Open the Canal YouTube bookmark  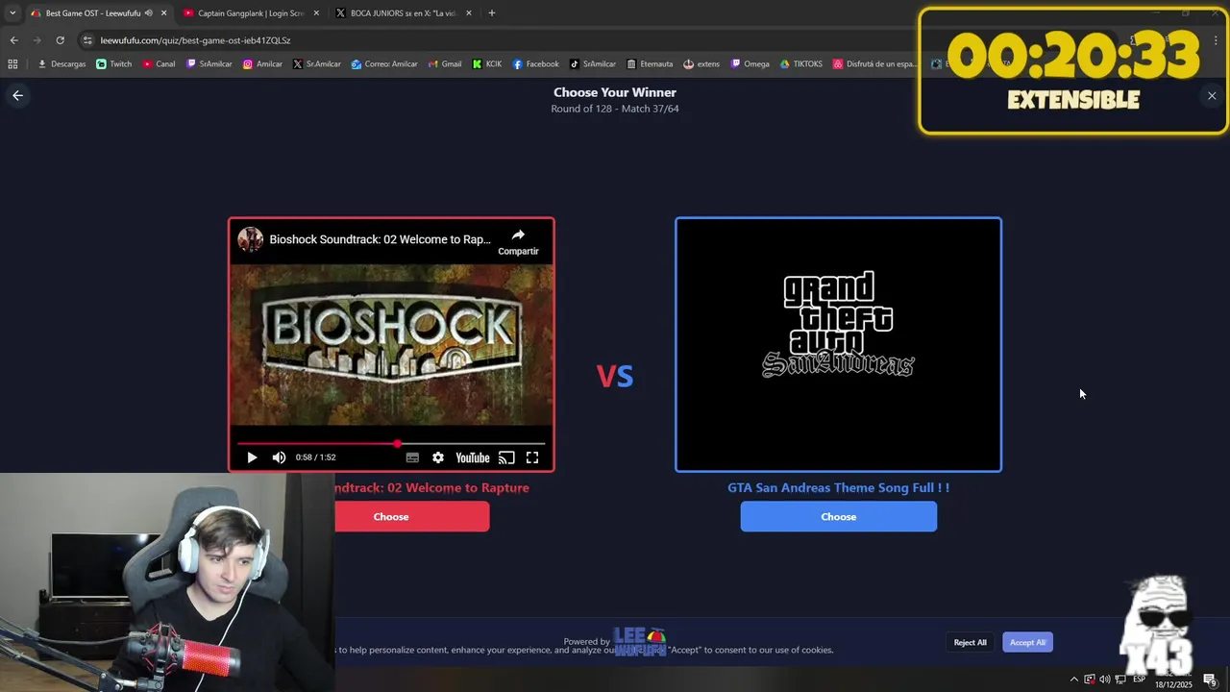(159, 64)
